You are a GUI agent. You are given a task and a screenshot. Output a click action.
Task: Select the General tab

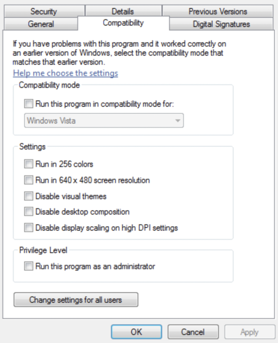[41, 24]
